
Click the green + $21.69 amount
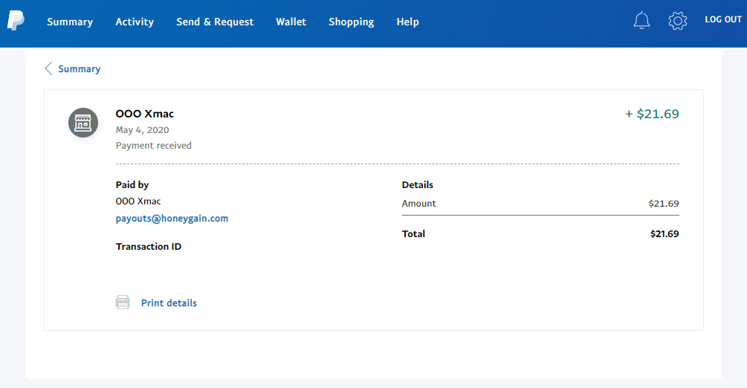[652, 114]
